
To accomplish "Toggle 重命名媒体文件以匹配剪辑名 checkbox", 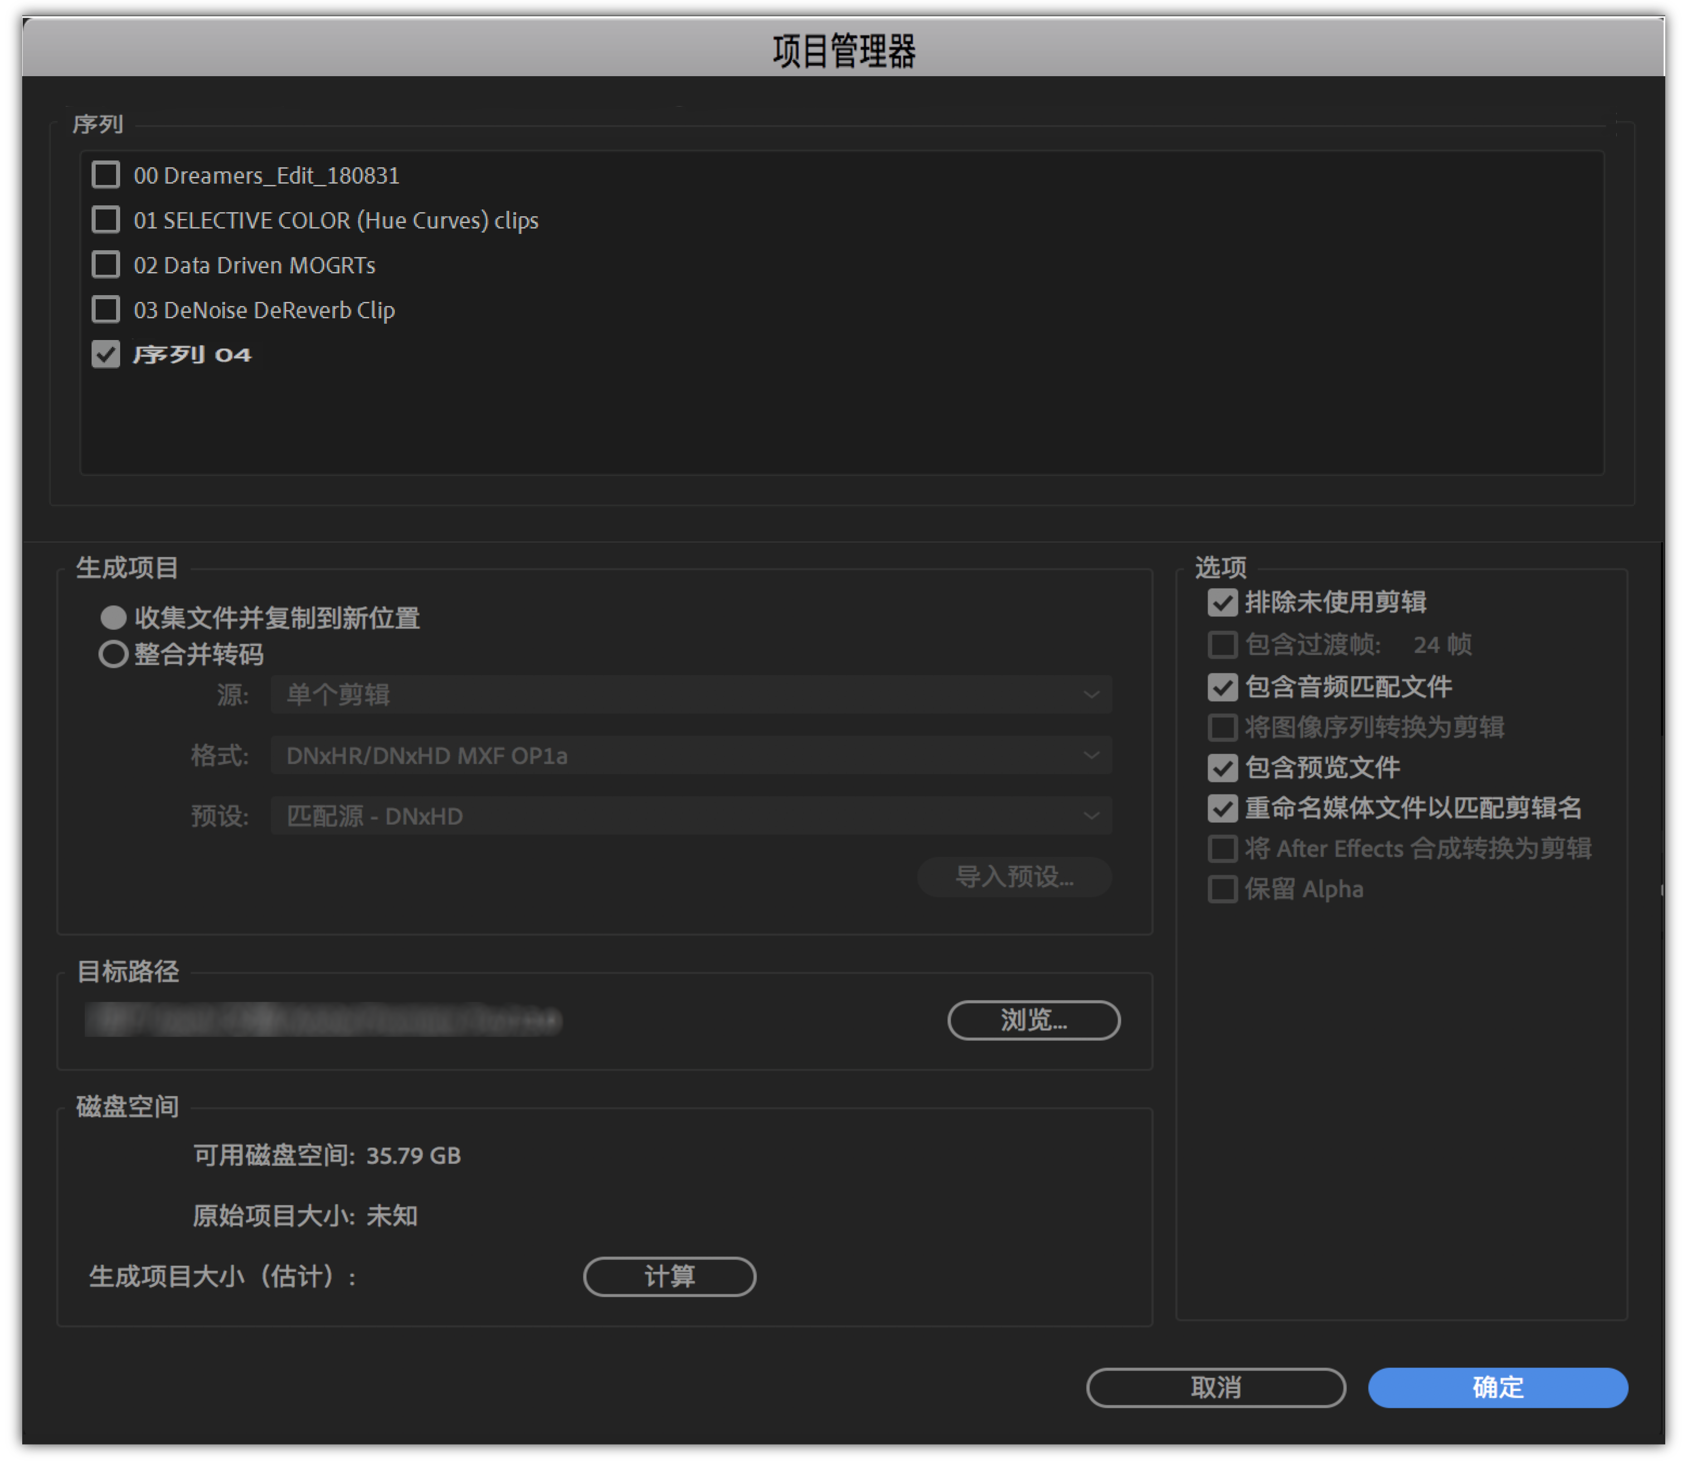I will (x=1222, y=808).
